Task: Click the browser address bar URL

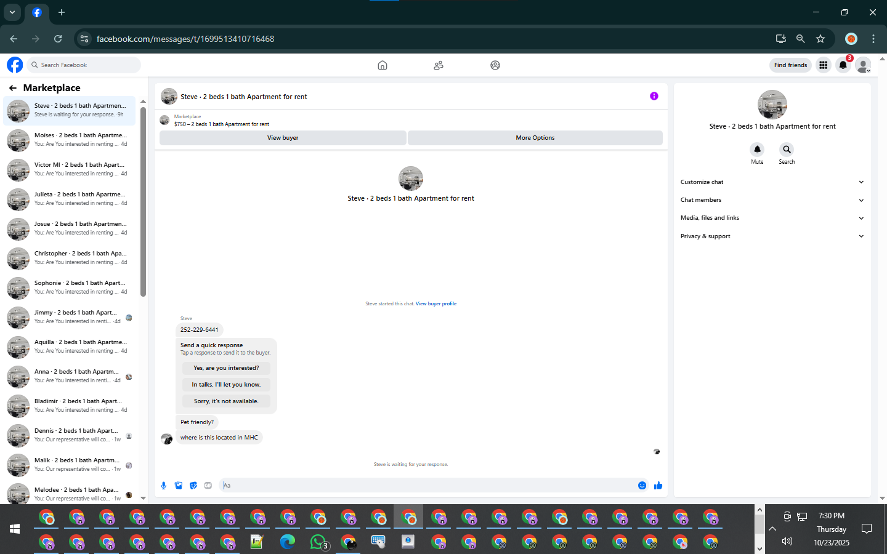Action: coord(185,39)
